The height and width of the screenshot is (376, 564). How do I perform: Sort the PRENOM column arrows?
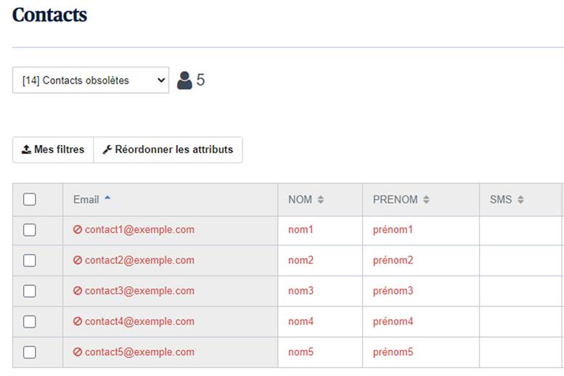[x=427, y=200]
